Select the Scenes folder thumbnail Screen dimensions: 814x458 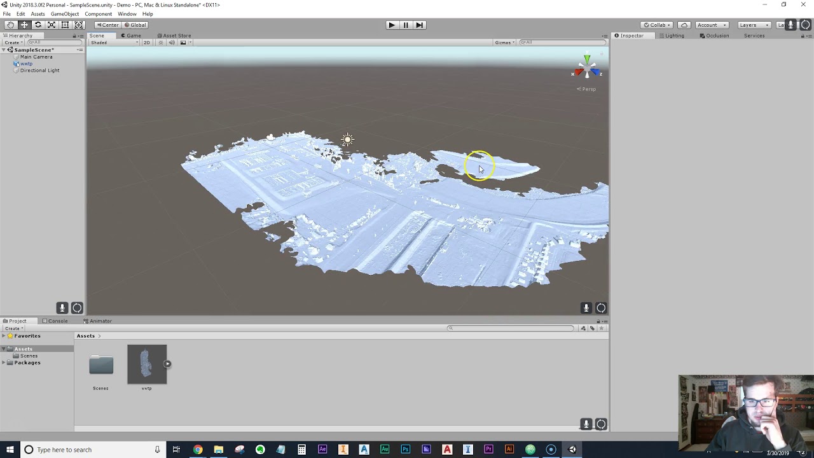(101, 365)
